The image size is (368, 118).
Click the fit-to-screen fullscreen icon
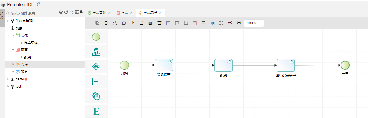click(x=221, y=23)
